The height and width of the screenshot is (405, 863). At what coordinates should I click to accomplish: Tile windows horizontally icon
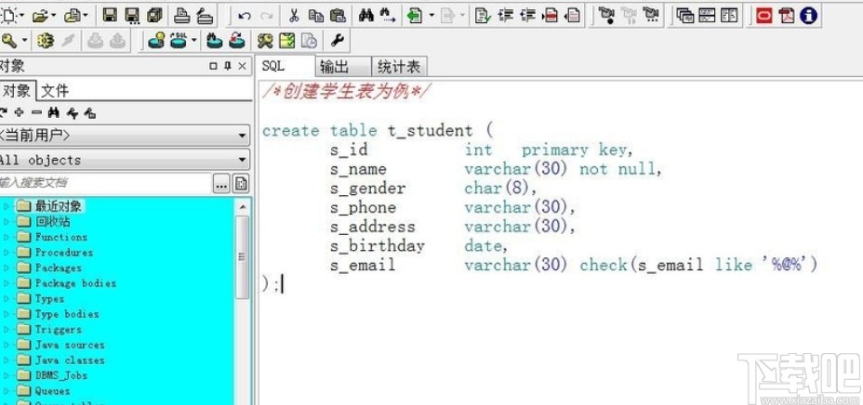[708, 16]
